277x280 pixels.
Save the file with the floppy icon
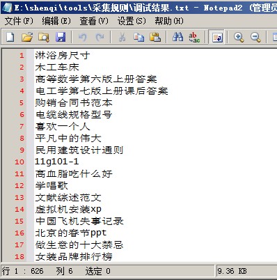pyautogui.click(x=61, y=37)
